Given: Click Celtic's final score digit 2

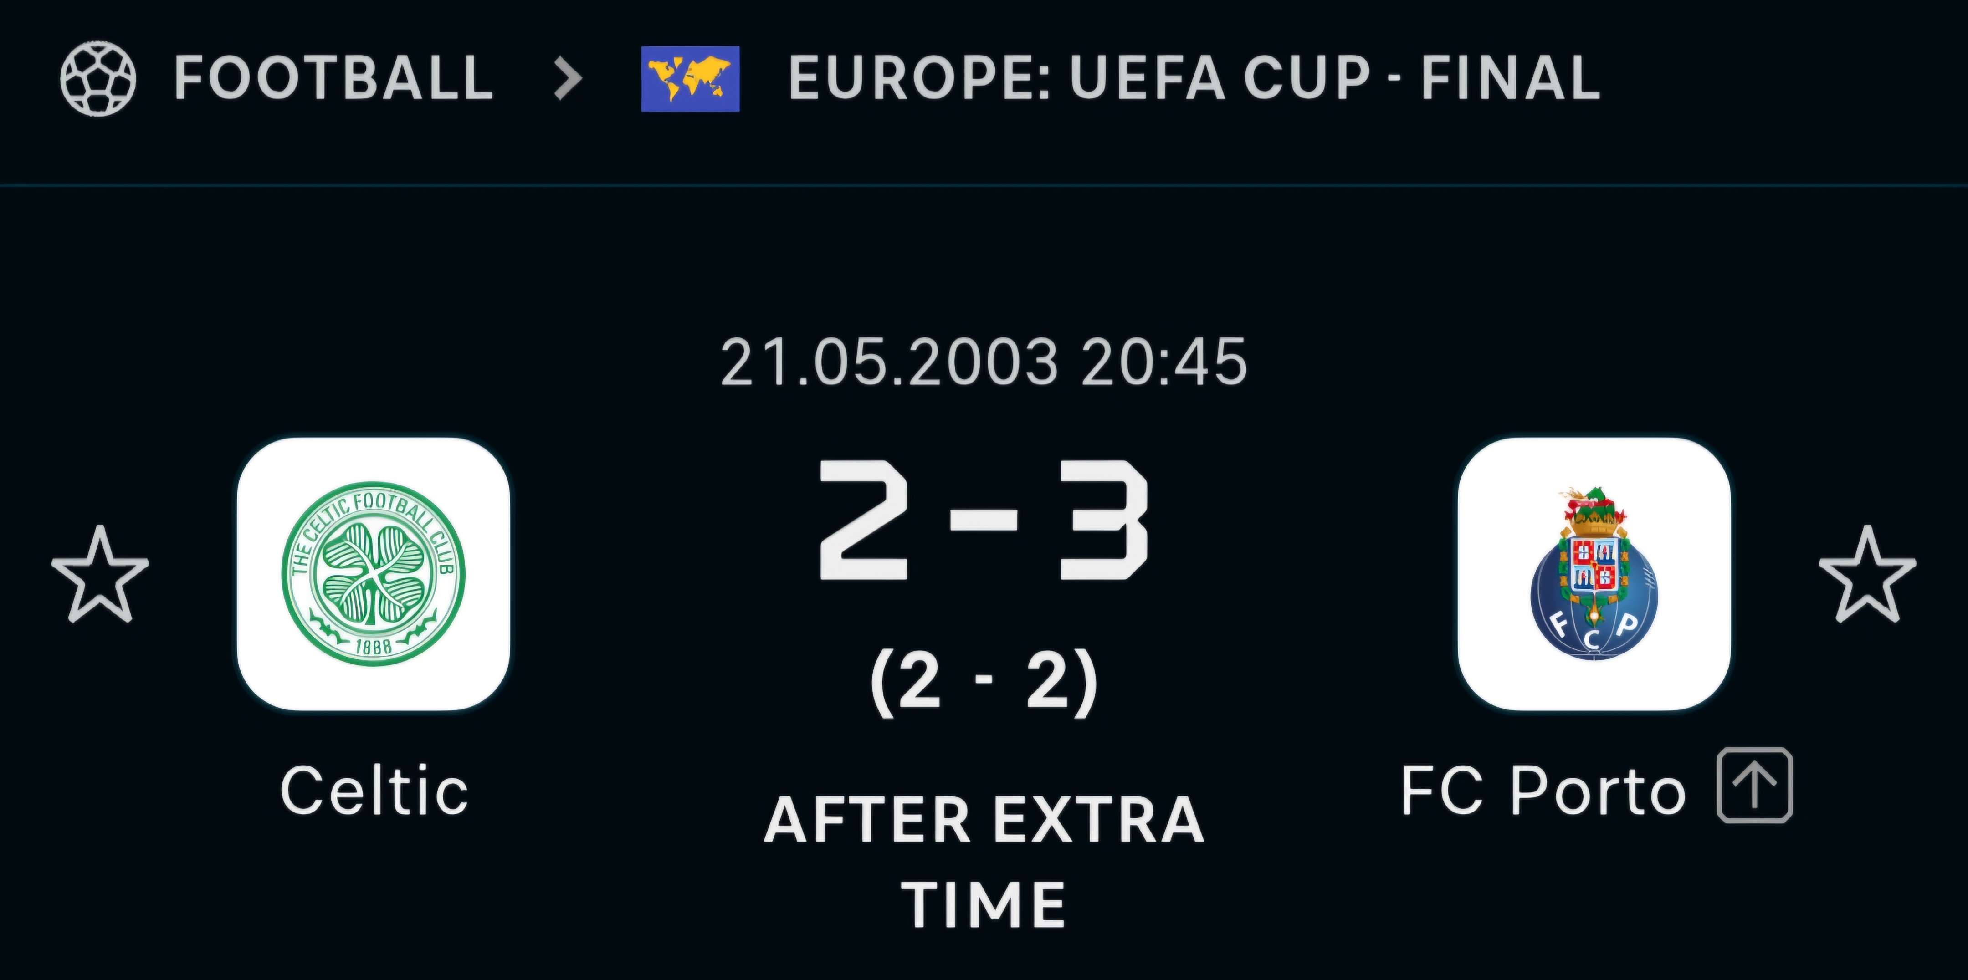Looking at the screenshot, I should click(863, 521).
